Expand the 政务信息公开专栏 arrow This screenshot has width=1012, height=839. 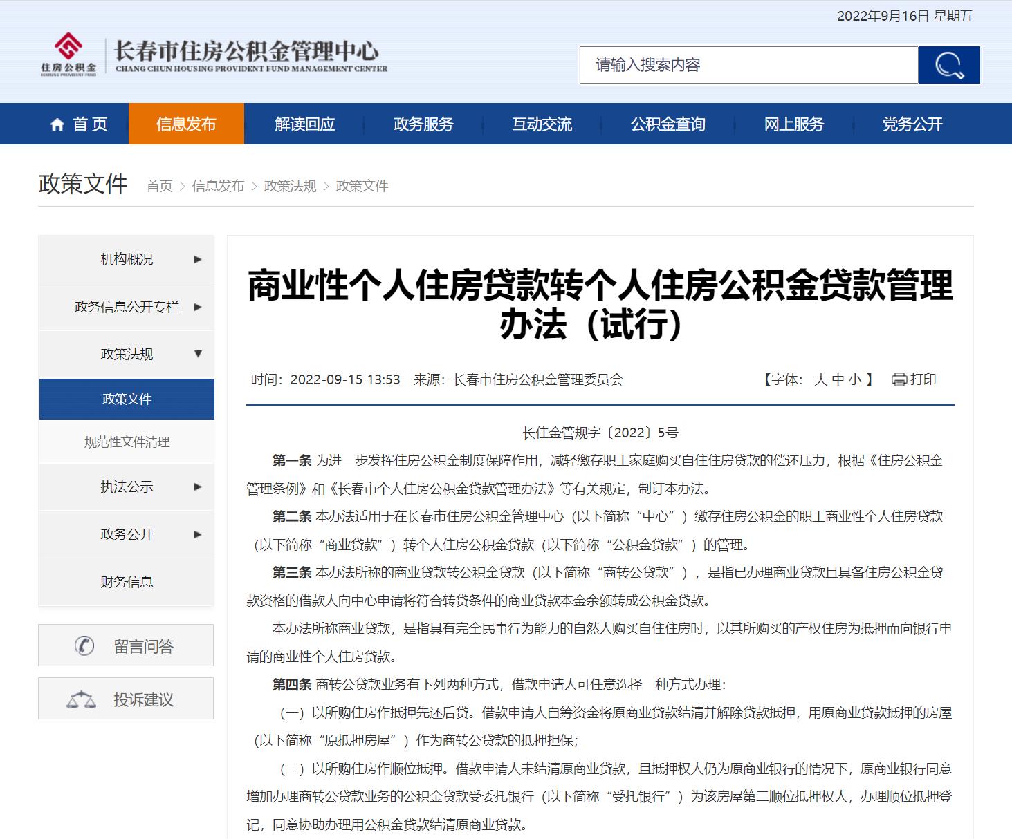click(198, 307)
